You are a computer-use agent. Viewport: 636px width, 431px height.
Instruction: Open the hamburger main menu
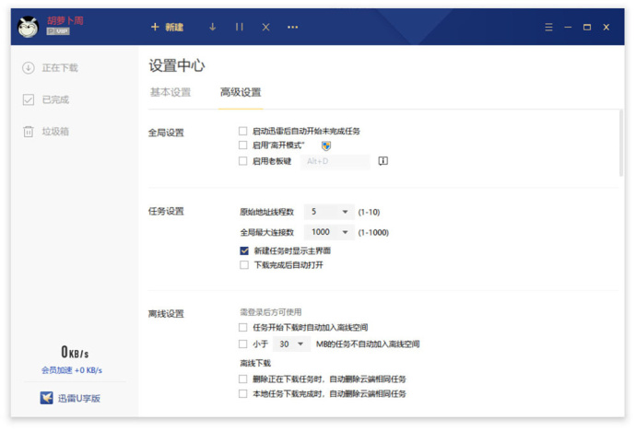548,27
